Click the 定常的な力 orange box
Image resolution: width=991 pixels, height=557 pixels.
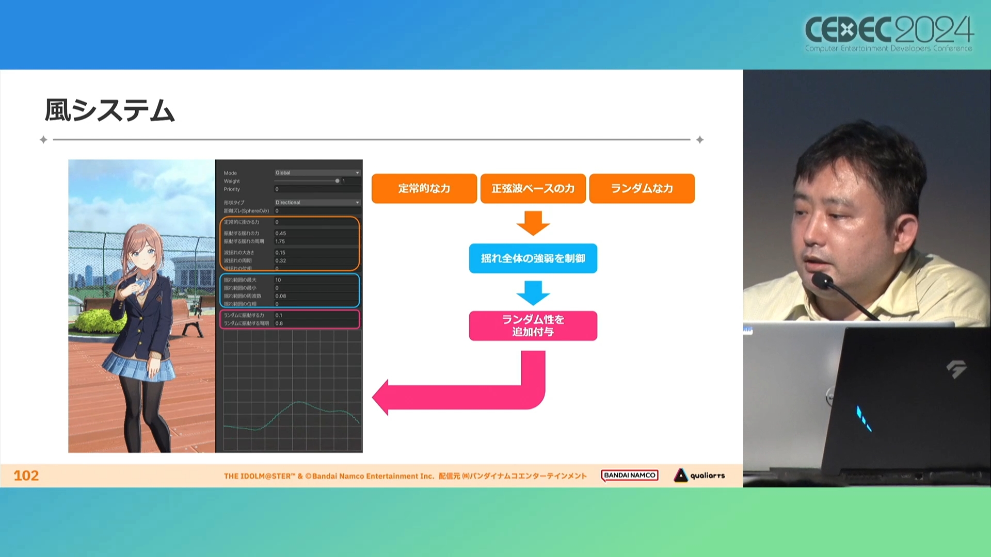[x=424, y=188]
